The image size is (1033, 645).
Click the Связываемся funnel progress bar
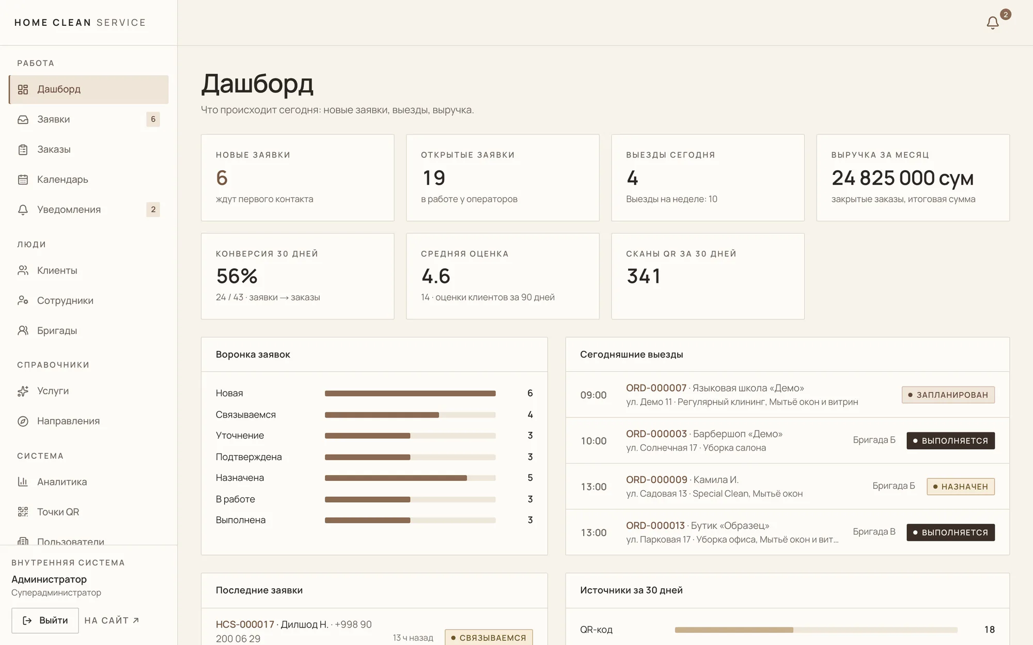click(410, 415)
